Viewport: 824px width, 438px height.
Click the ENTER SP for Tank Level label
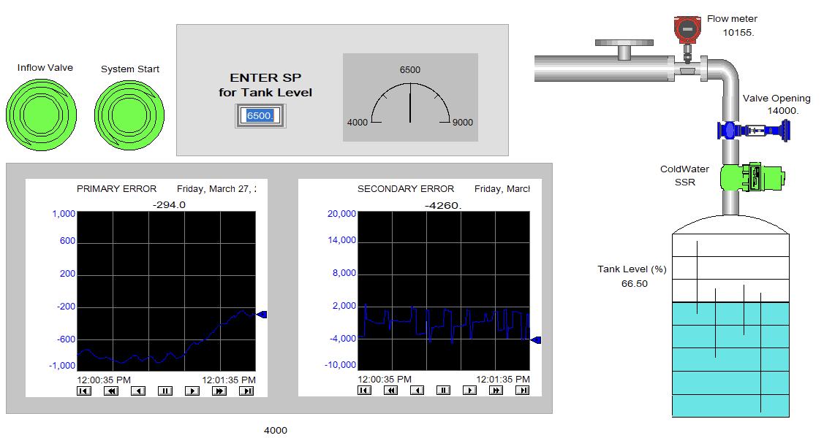[x=265, y=85]
